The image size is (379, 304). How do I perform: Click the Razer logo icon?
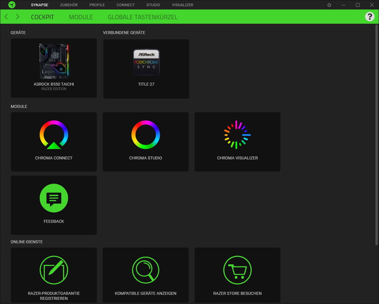click(x=11, y=5)
